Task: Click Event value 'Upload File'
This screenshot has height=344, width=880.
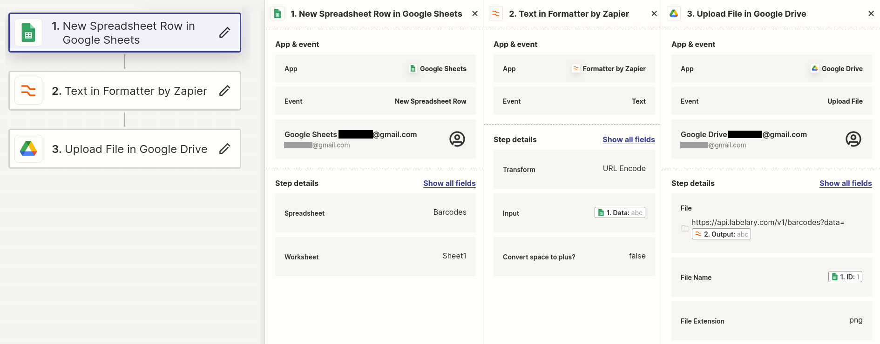Action: click(x=845, y=101)
